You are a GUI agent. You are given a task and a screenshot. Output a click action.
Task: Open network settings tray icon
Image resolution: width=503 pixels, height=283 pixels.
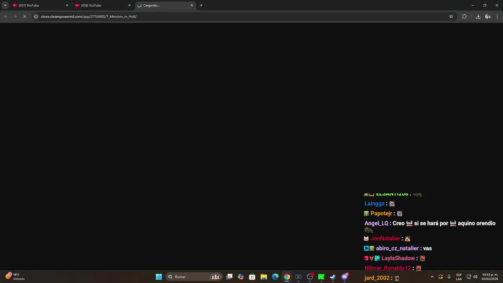tap(469, 277)
